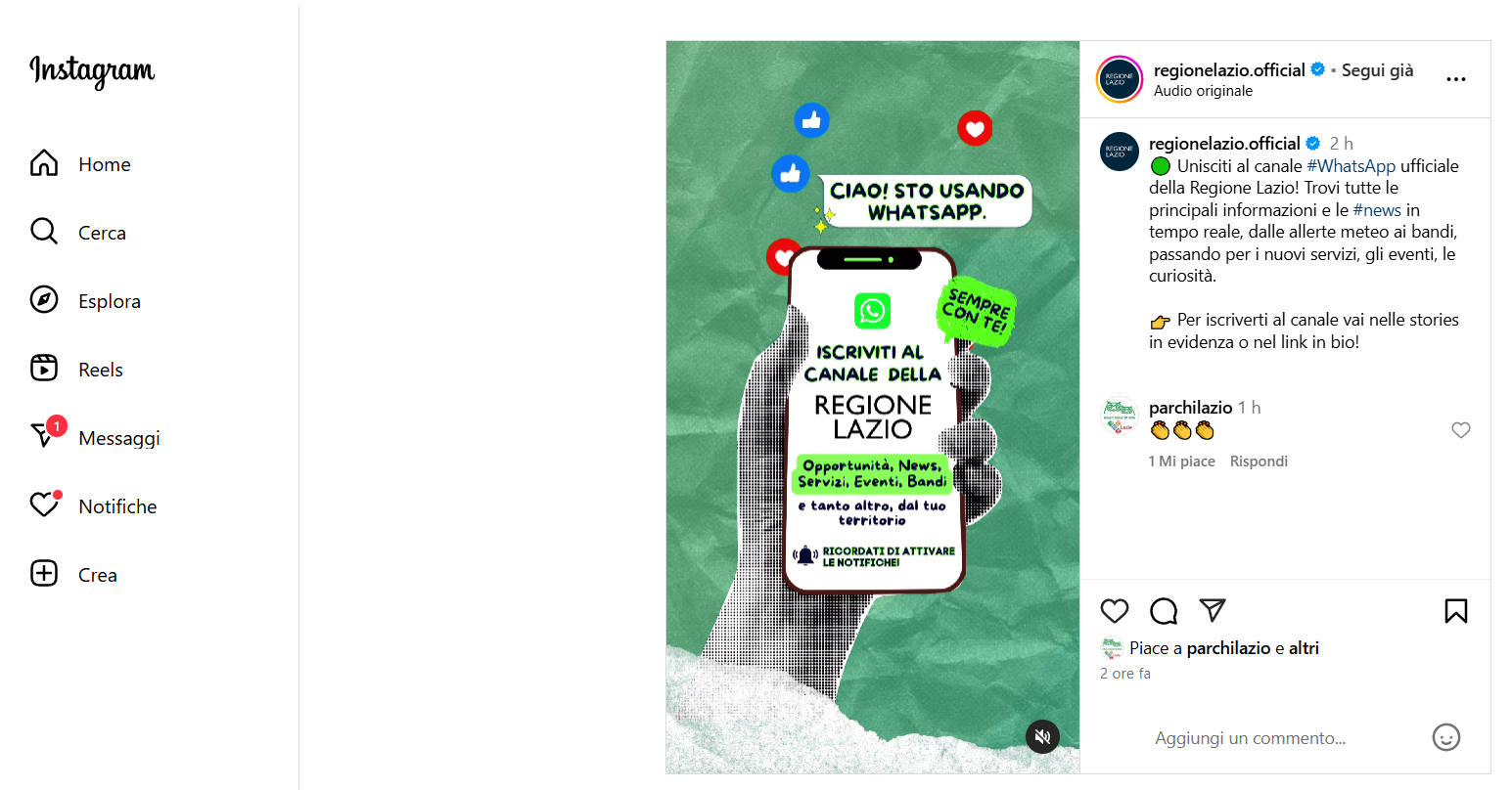This screenshot has width=1512, height=790.
Task: Open Cerca search in the sidebar
Action: point(80,233)
